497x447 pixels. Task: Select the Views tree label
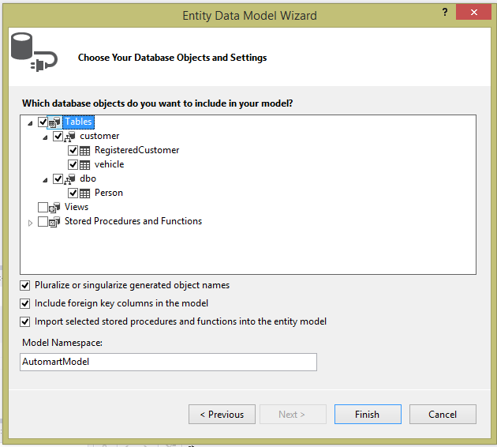tap(77, 207)
